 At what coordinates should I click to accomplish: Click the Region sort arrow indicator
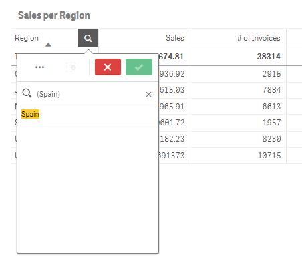[48, 45]
